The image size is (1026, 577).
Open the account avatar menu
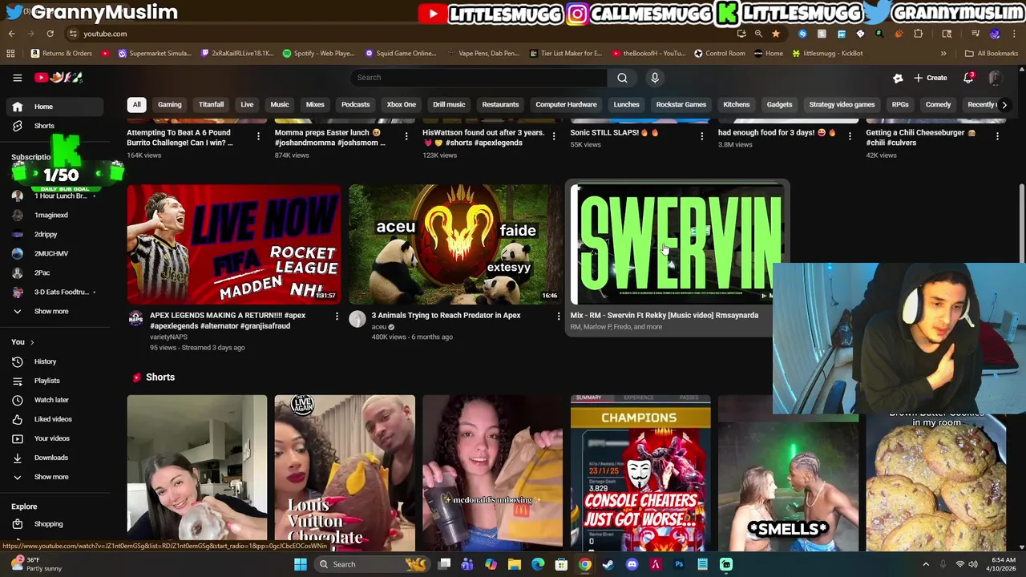[x=995, y=78]
